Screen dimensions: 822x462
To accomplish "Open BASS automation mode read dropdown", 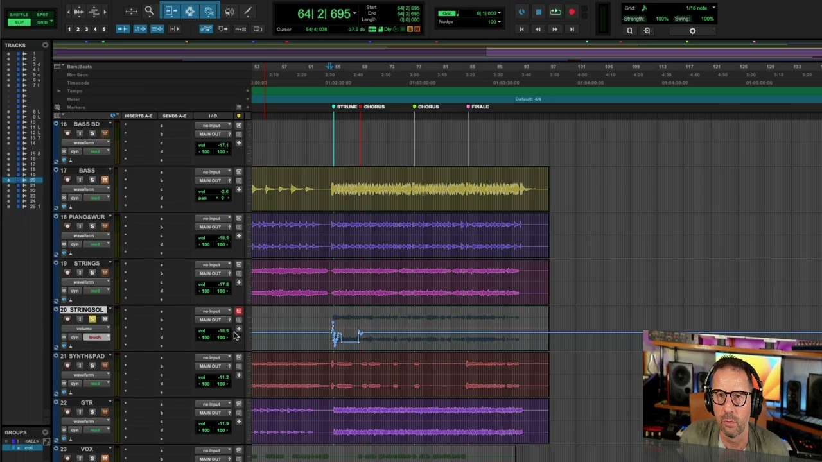I will click(96, 198).
